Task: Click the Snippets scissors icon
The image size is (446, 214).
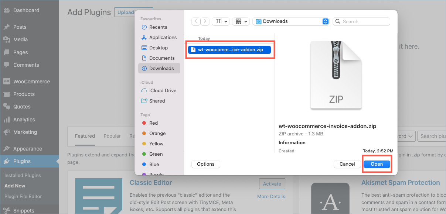Action: 7,211
